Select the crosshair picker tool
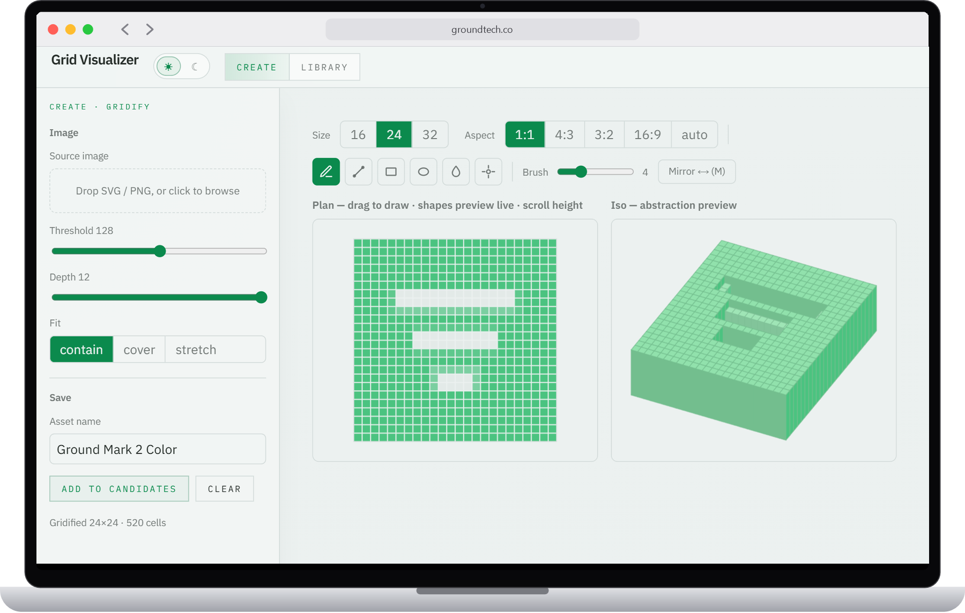The height and width of the screenshot is (613, 965). [x=488, y=172]
